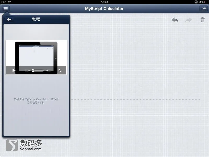Image resolution: width=209 pixels, height=157 pixels.
Task: Click the 18:23 clock in status bar
Action: pos(104,2)
